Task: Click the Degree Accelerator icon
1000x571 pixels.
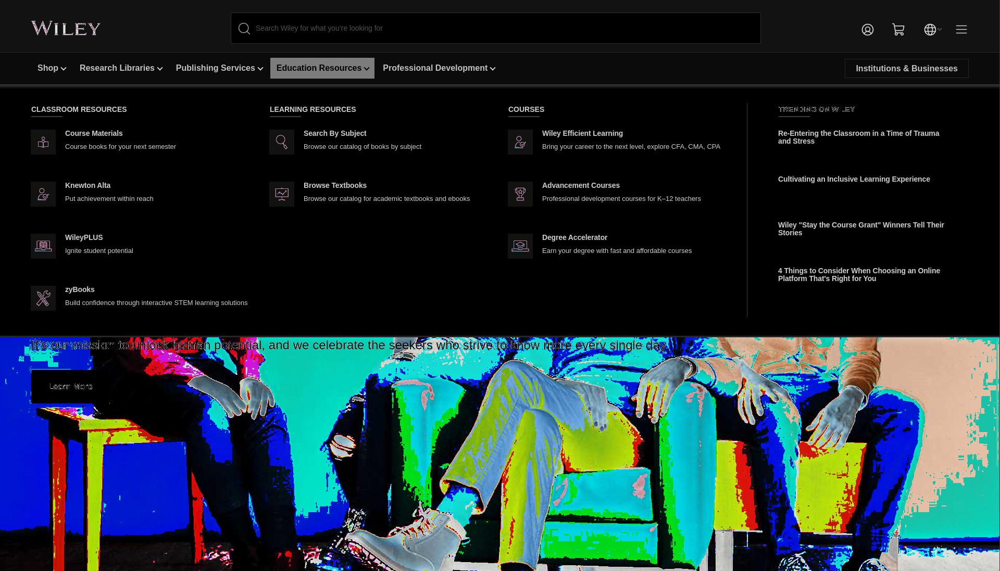Action: pos(520,246)
